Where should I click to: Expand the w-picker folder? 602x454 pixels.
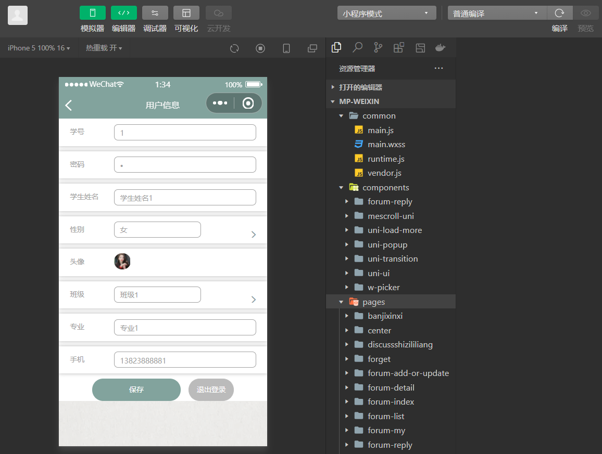tap(391, 287)
